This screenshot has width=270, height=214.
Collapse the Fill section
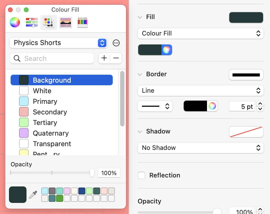point(140,17)
